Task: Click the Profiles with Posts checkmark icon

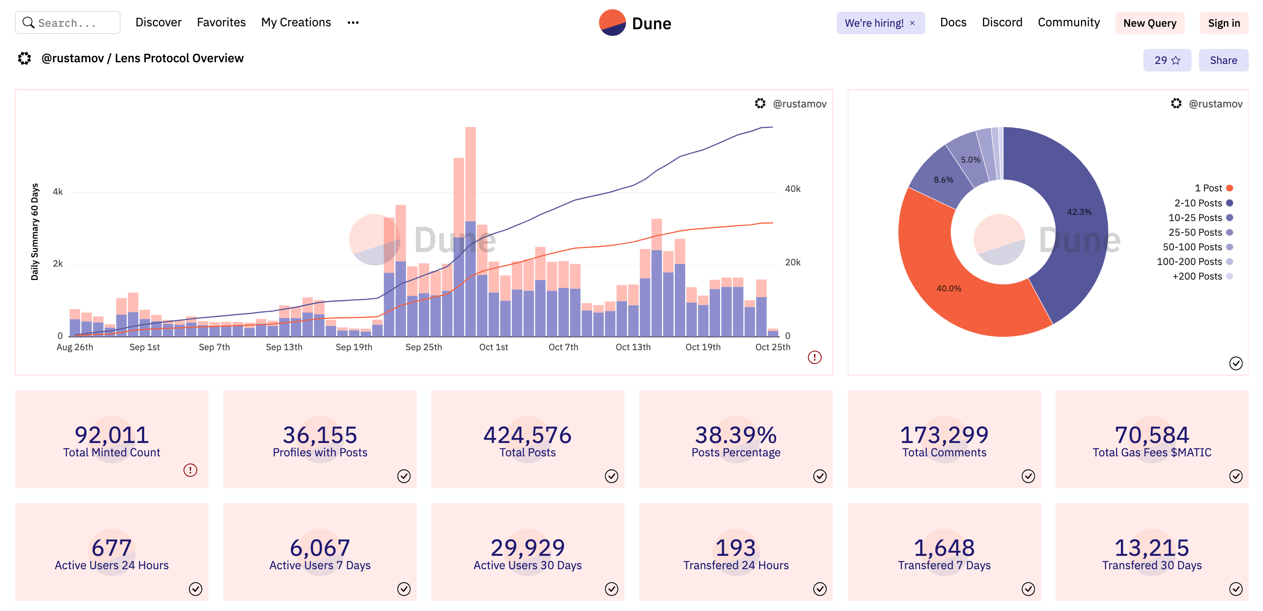Action: click(403, 476)
